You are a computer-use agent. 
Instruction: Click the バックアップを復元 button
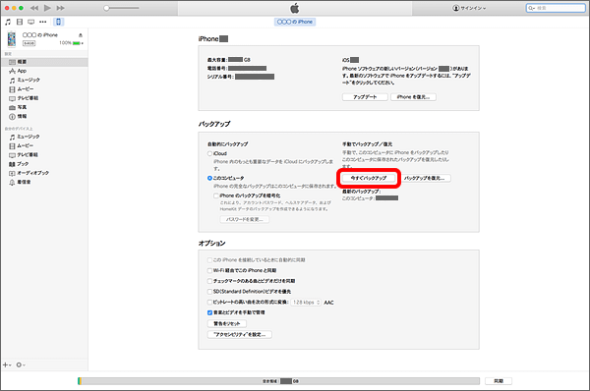click(x=425, y=178)
